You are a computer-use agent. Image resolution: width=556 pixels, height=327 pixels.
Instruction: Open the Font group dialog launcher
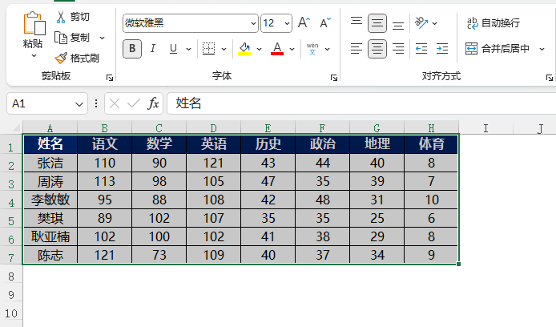point(333,78)
